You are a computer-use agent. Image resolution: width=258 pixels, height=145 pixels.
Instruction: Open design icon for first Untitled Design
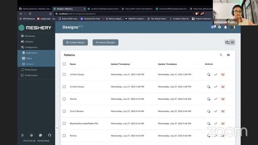tap(208, 75)
